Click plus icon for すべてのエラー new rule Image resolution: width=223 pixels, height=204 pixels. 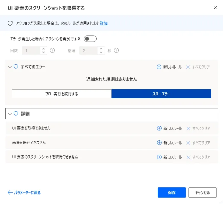[x=159, y=67]
